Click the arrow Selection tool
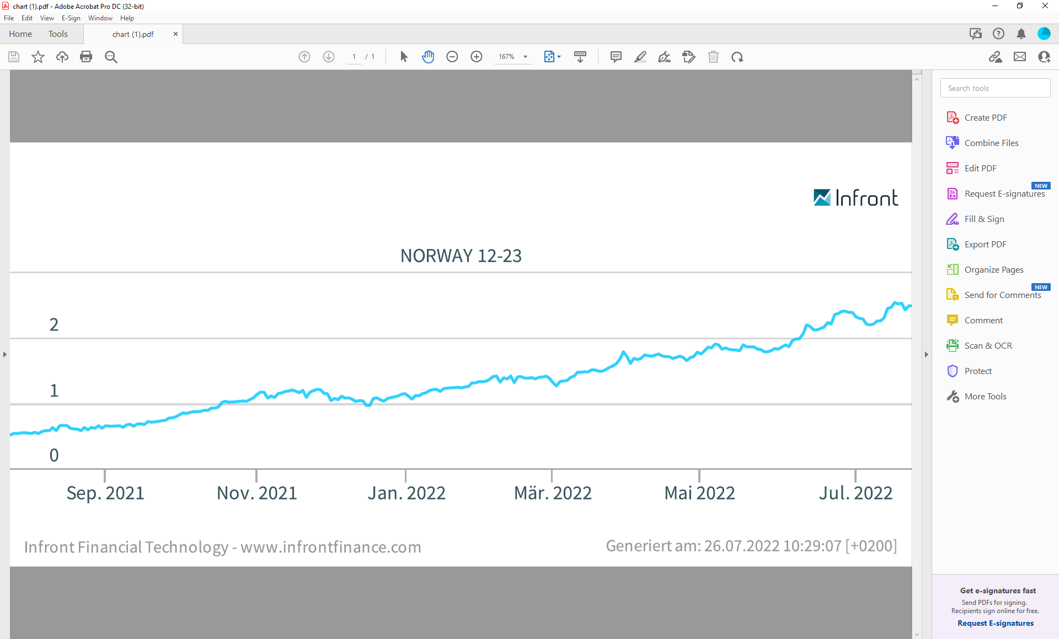 404,57
